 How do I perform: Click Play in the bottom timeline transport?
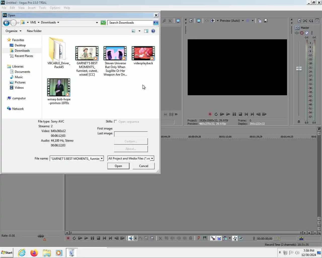(86, 238)
